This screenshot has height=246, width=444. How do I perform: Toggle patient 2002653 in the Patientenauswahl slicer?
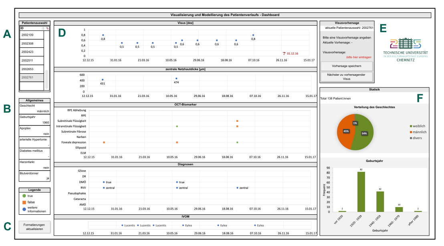(28, 68)
